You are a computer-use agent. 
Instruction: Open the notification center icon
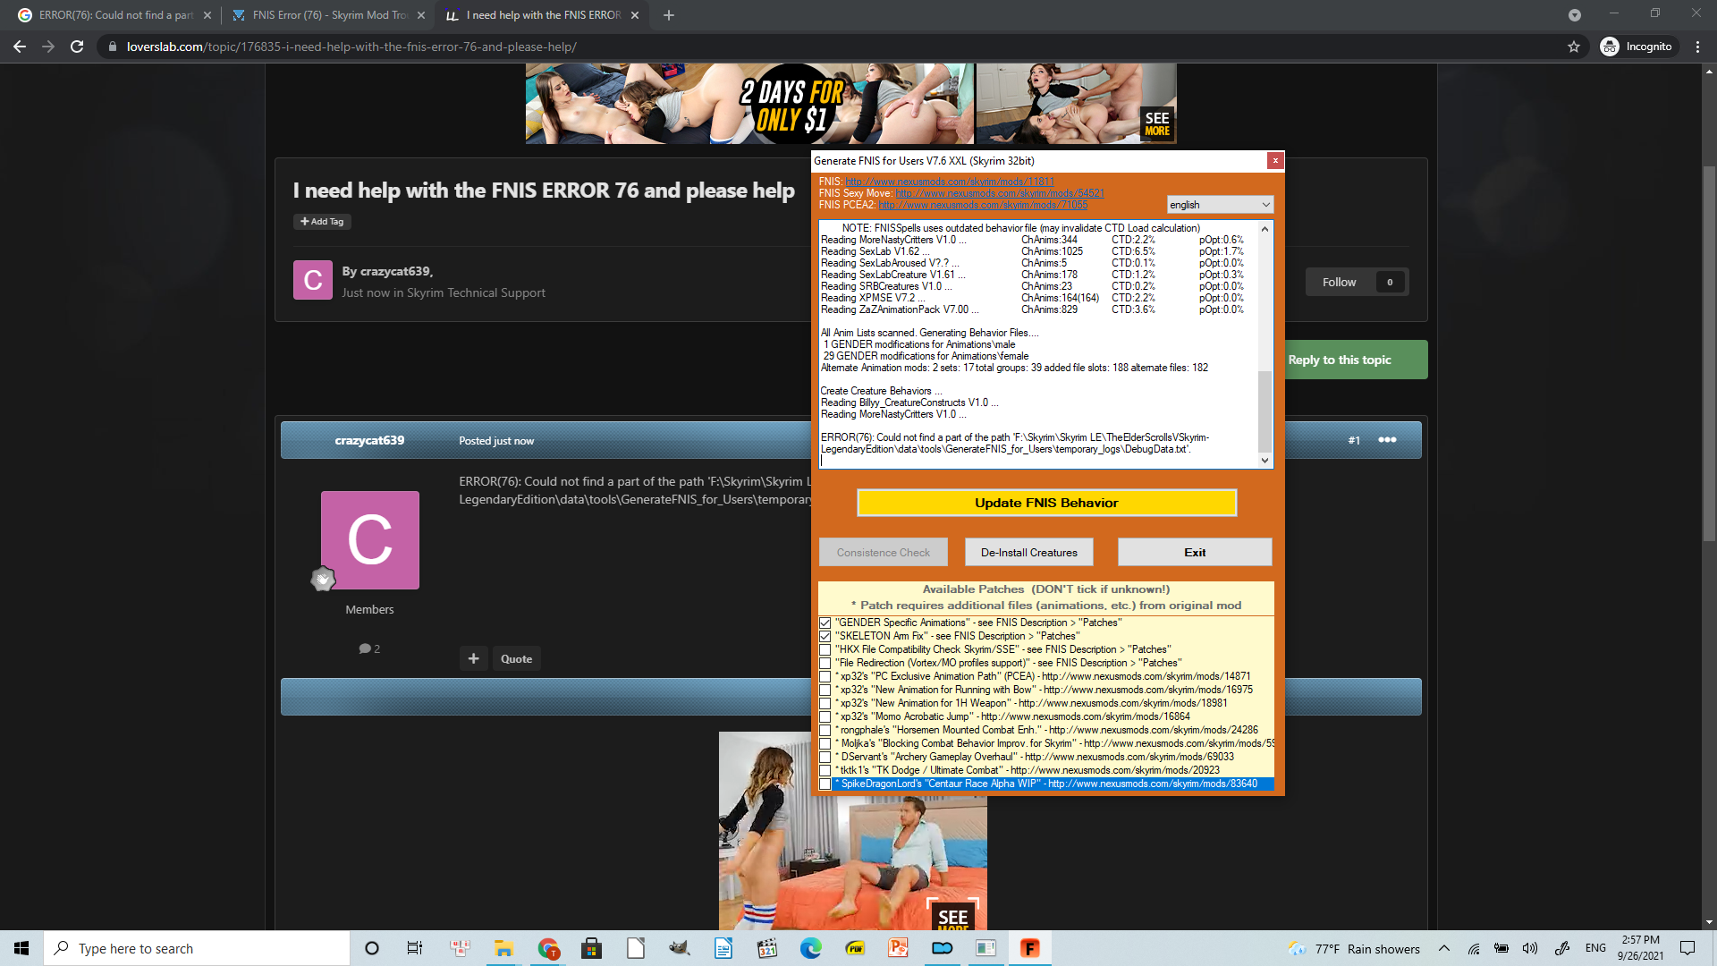(1687, 948)
